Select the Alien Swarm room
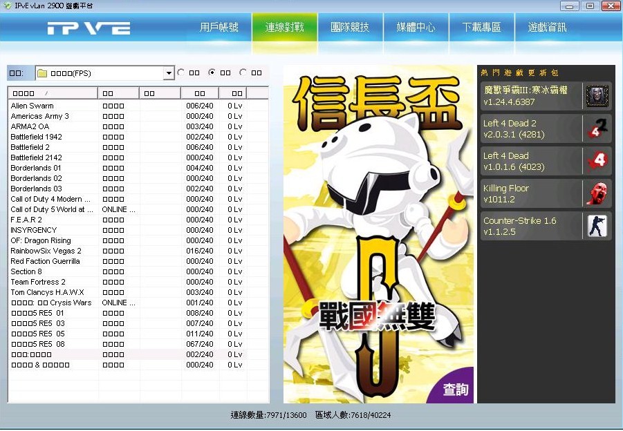 click(127, 106)
